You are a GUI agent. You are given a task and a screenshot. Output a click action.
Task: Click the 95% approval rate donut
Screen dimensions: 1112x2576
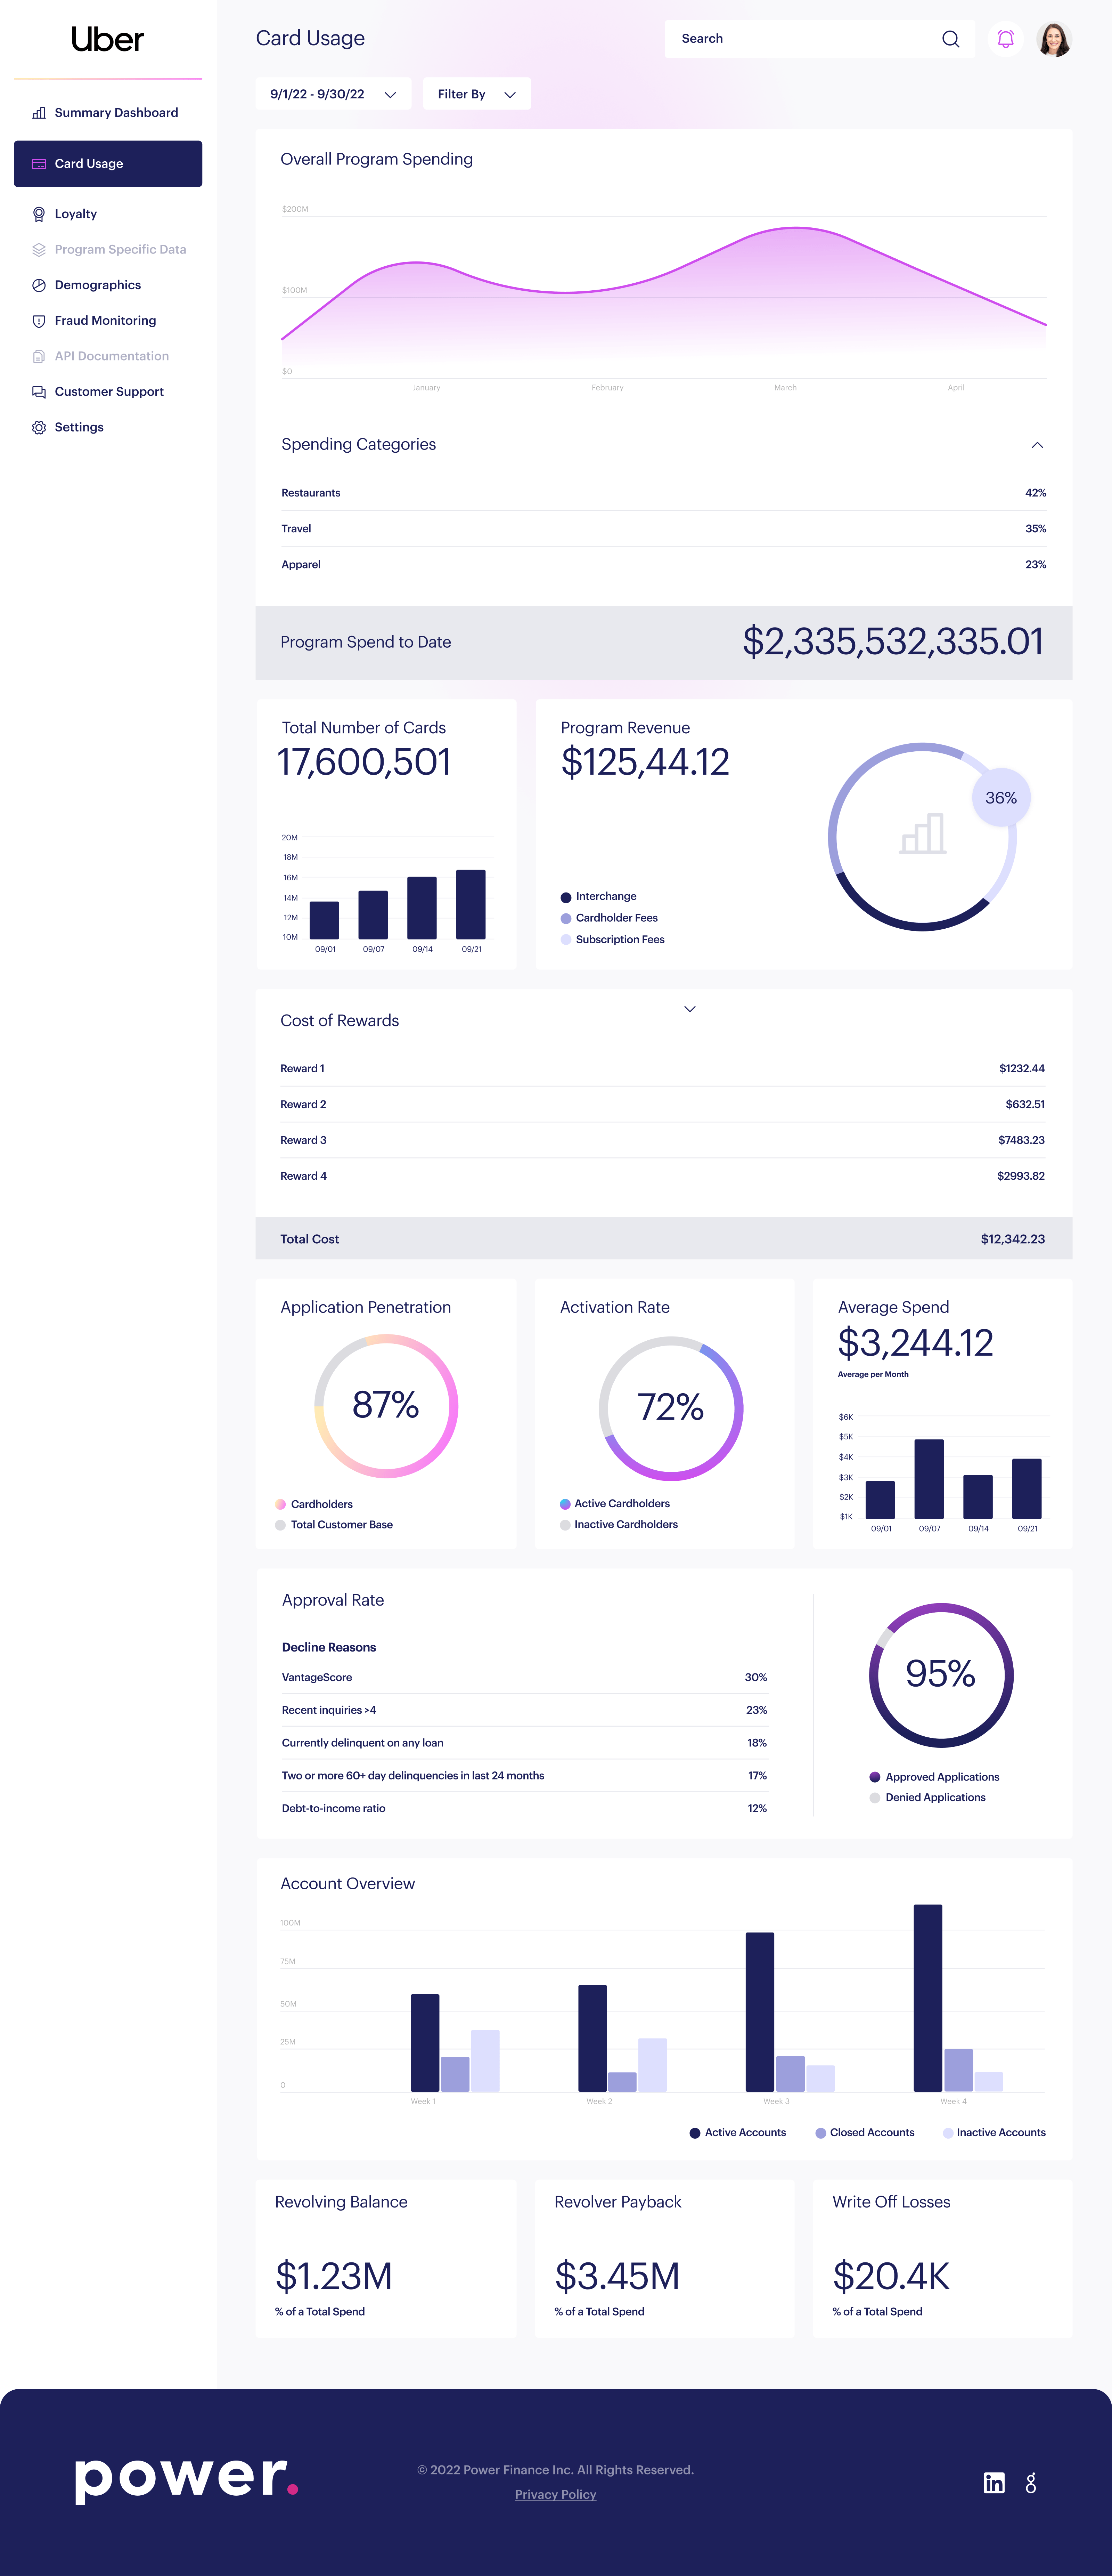[x=941, y=1675]
